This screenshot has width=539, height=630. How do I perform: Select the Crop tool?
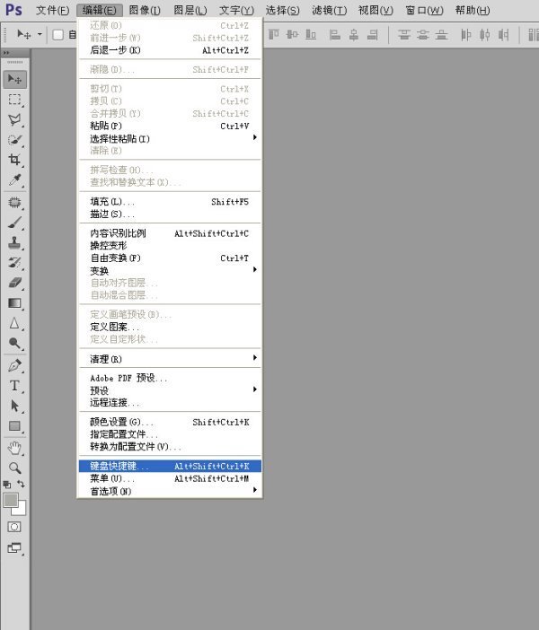click(15, 160)
